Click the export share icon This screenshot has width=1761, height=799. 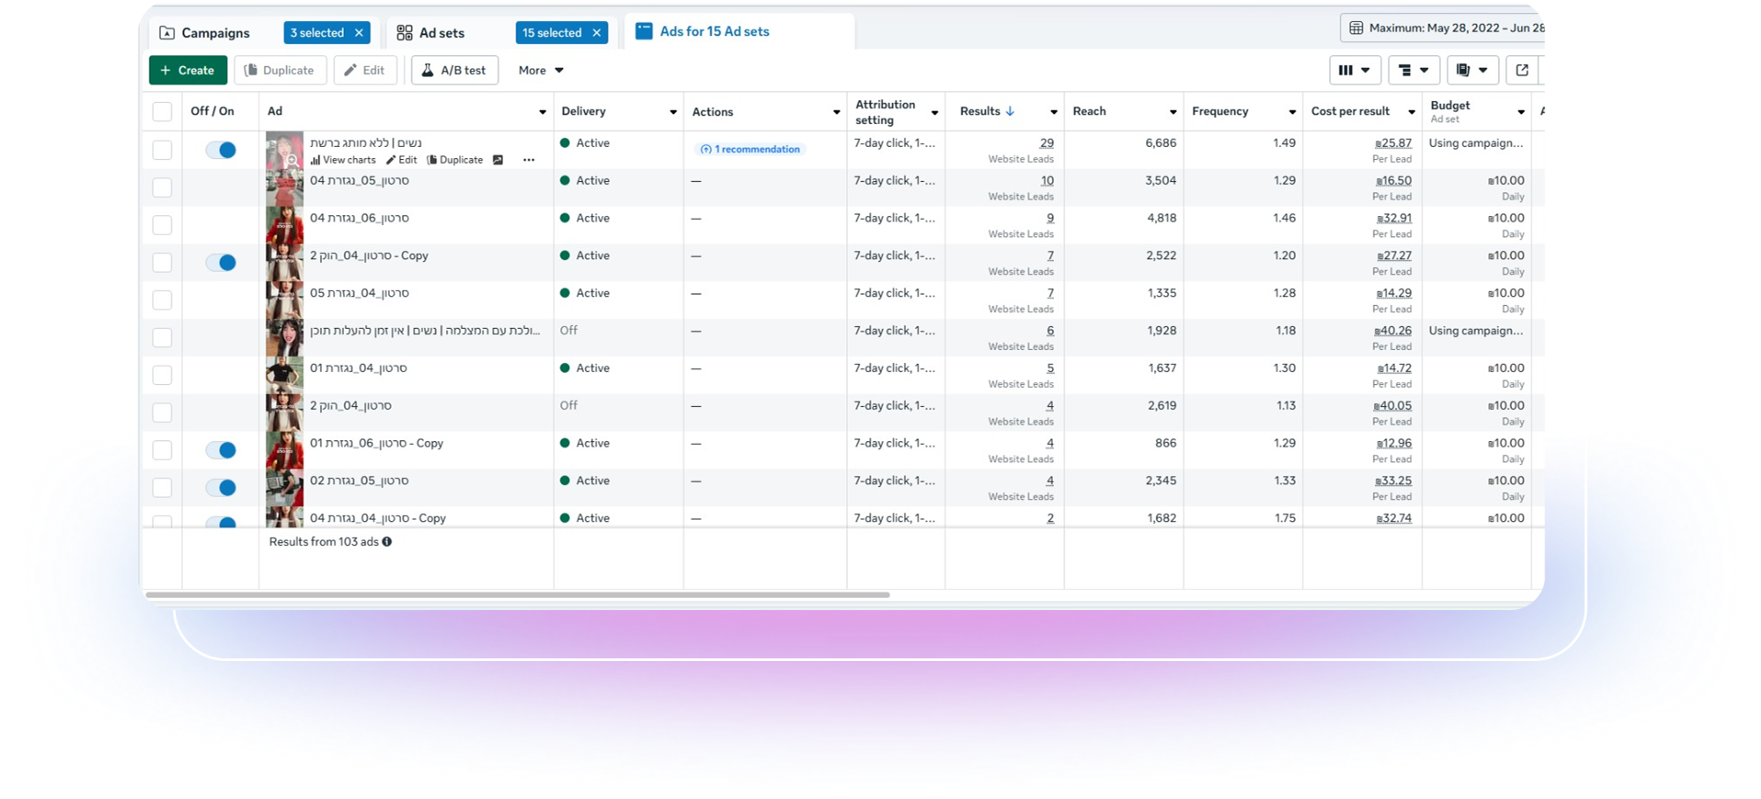click(1522, 70)
